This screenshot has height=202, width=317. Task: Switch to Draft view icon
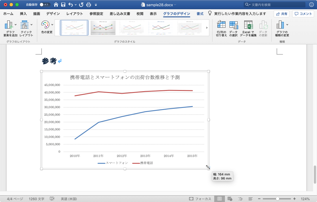251,199
